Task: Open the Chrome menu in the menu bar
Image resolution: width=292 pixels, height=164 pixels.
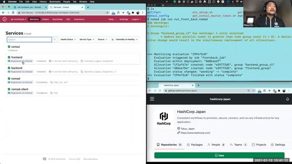Action: (x=12, y=2)
